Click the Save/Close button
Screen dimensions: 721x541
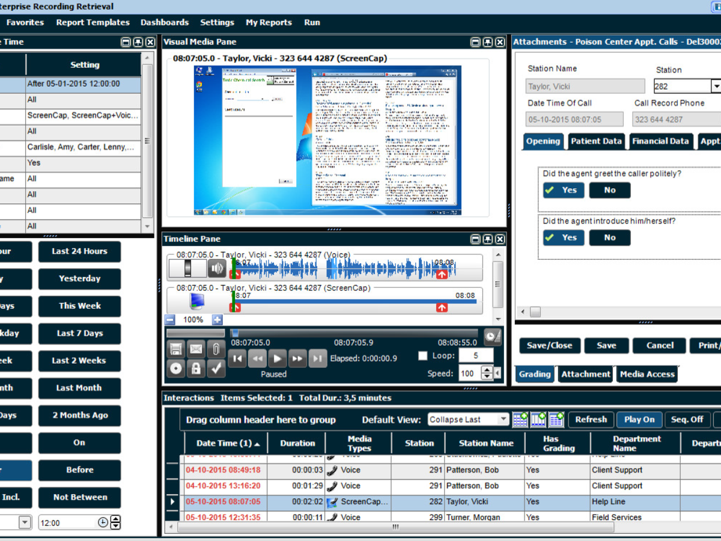pyautogui.click(x=549, y=346)
